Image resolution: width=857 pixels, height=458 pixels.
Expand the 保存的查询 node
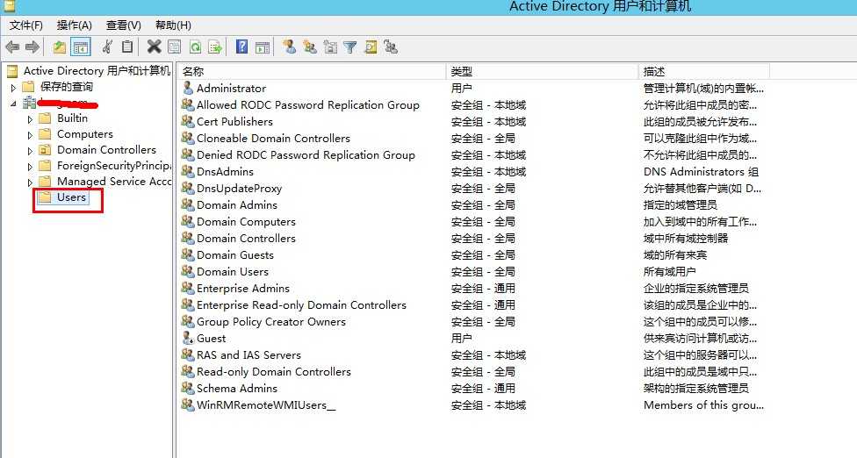coord(14,88)
